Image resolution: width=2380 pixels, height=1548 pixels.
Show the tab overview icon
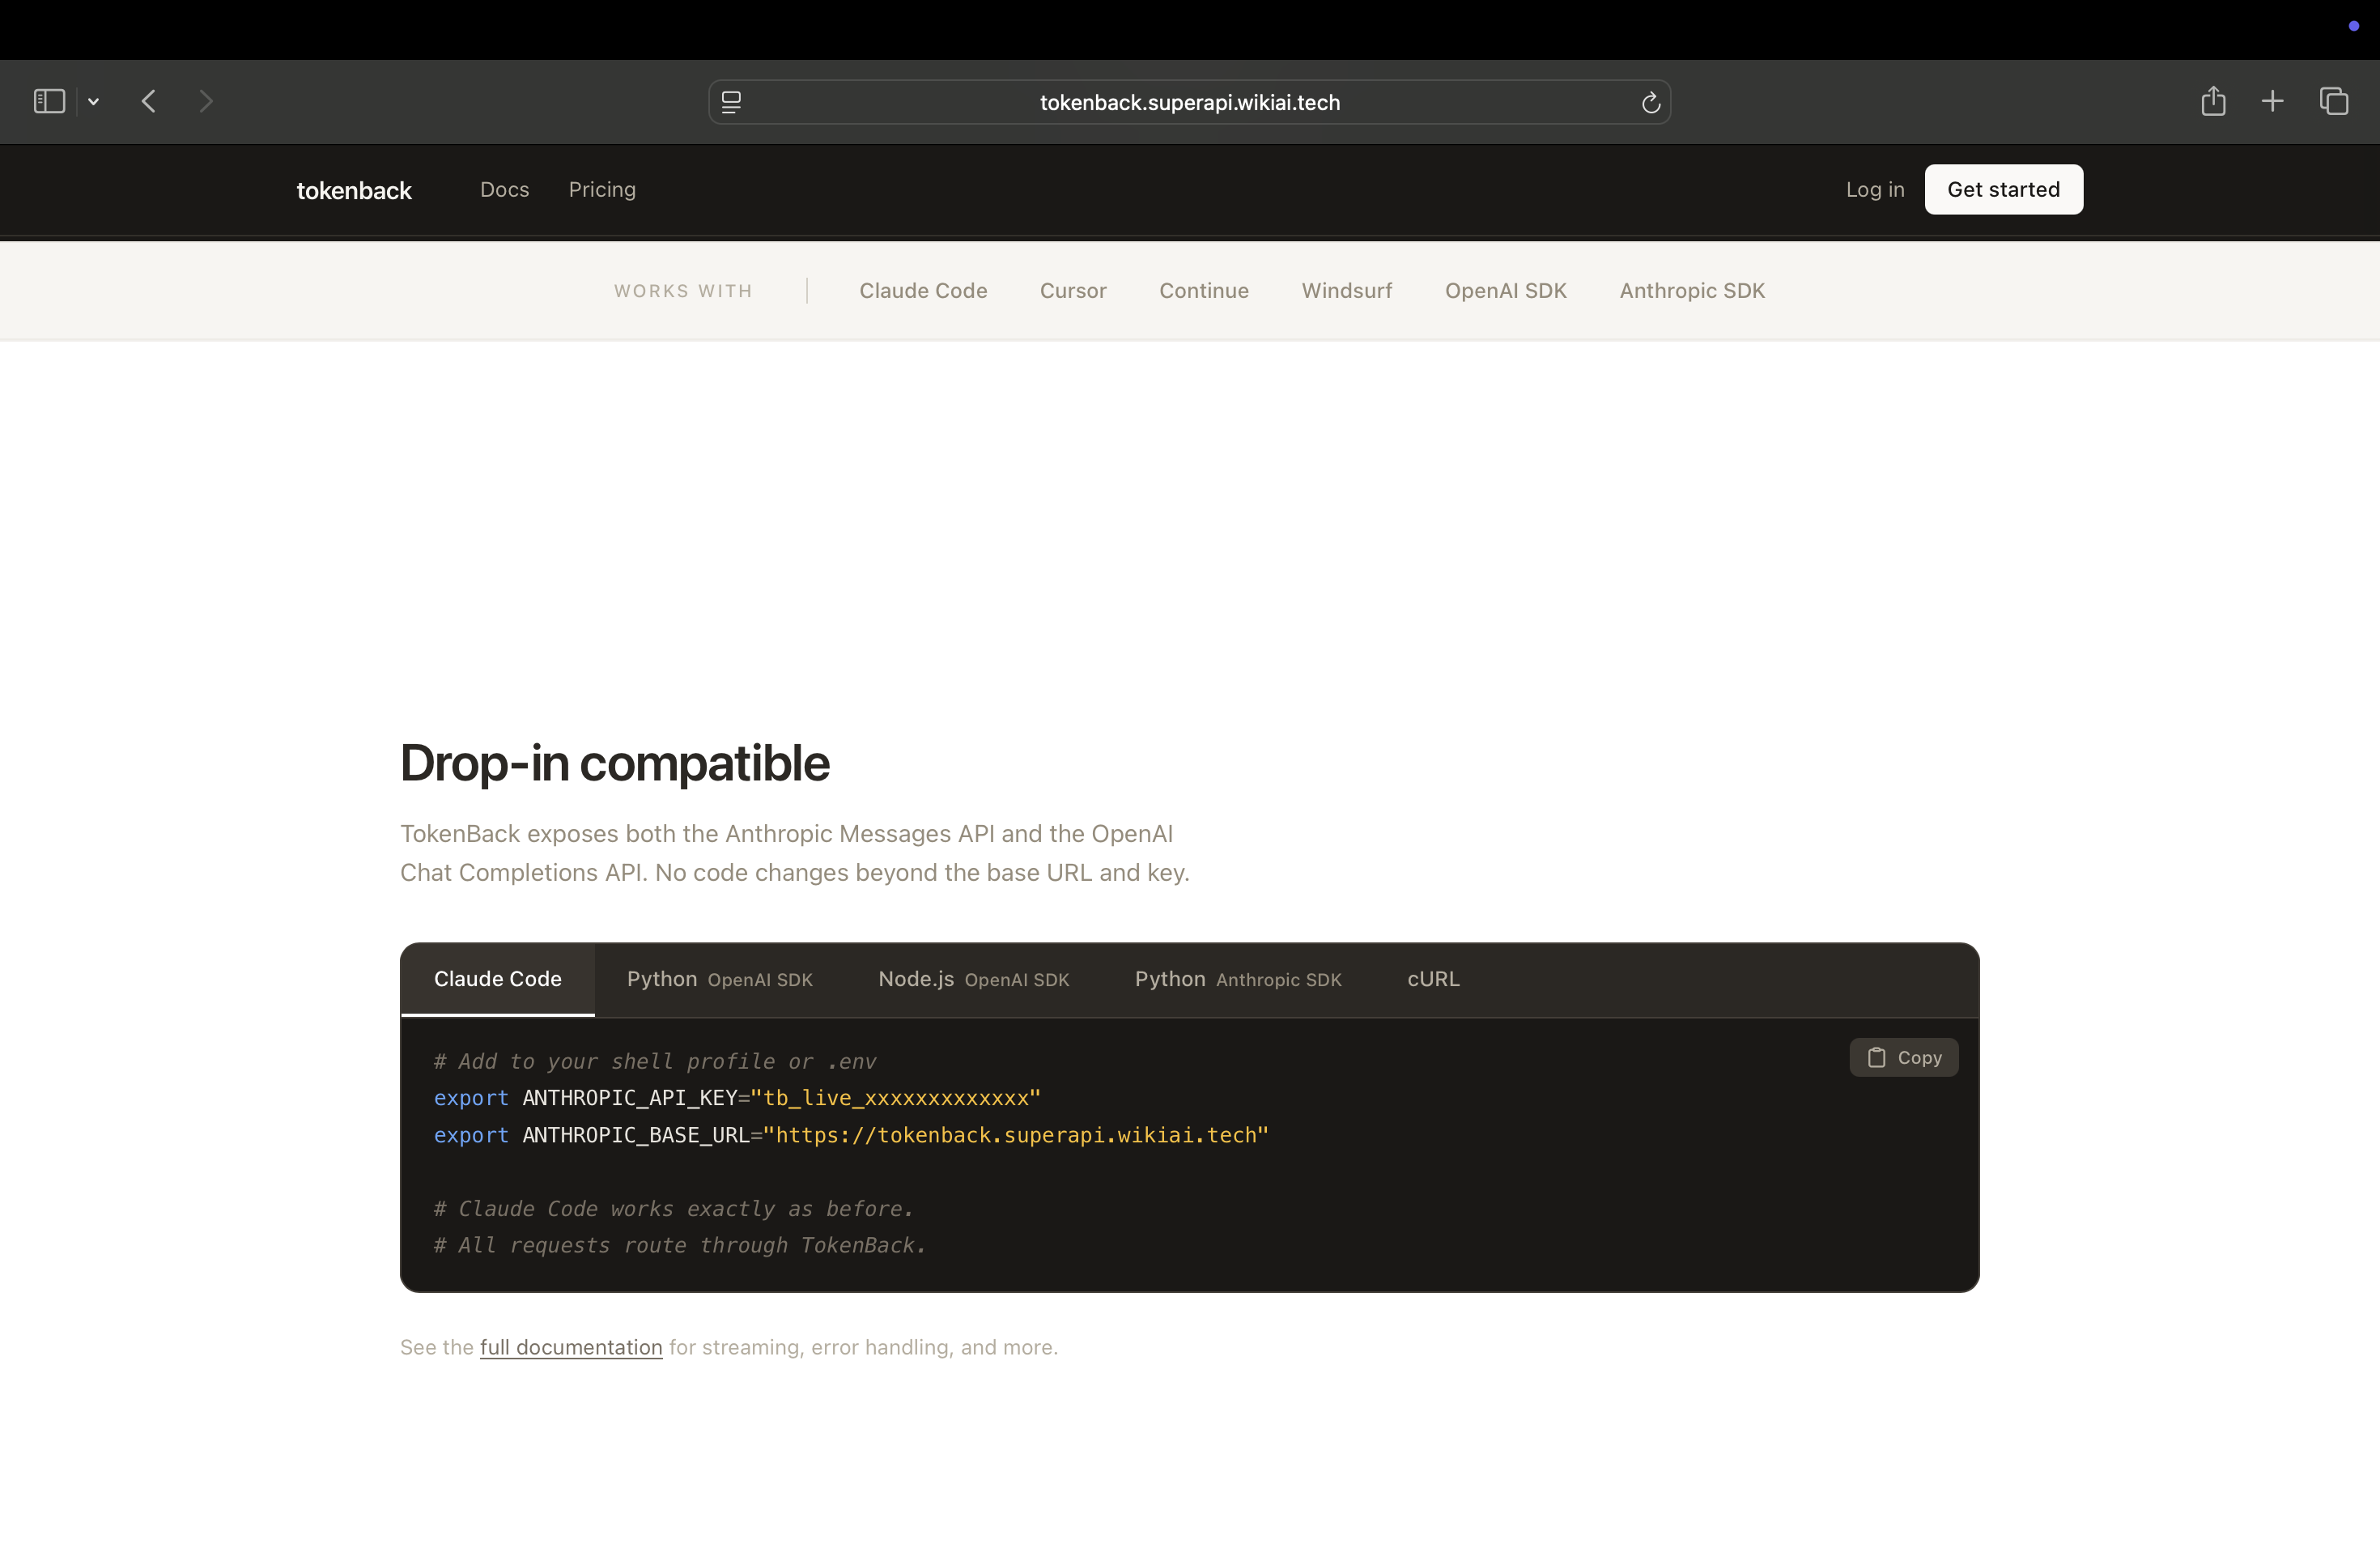[2333, 101]
